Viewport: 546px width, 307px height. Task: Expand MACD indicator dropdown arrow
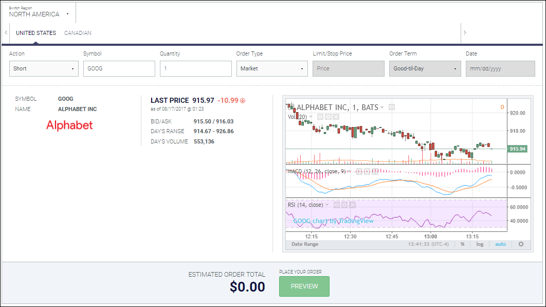point(349,171)
